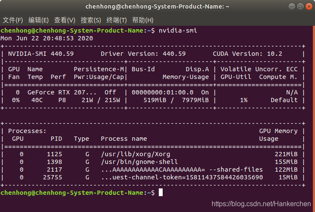Screen dimensions: 315x212
Task: Open the 编辑(E) menu
Action: (38, 20)
